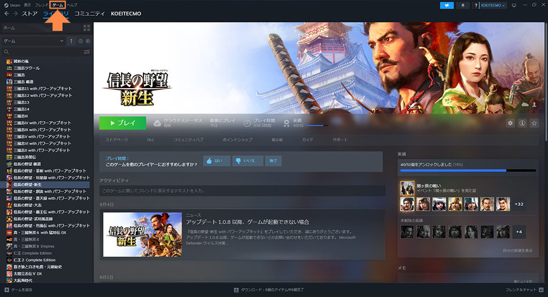Expand the +32 unlocked achievements
The height and width of the screenshot is (297, 548).
coord(518,204)
